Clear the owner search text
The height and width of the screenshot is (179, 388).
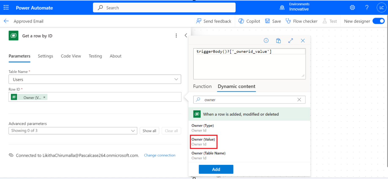pos(299,100)
